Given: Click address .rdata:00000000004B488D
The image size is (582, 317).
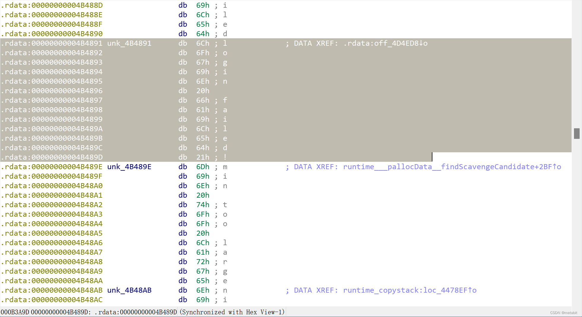Looking at the screenshot, I should 52,5.
